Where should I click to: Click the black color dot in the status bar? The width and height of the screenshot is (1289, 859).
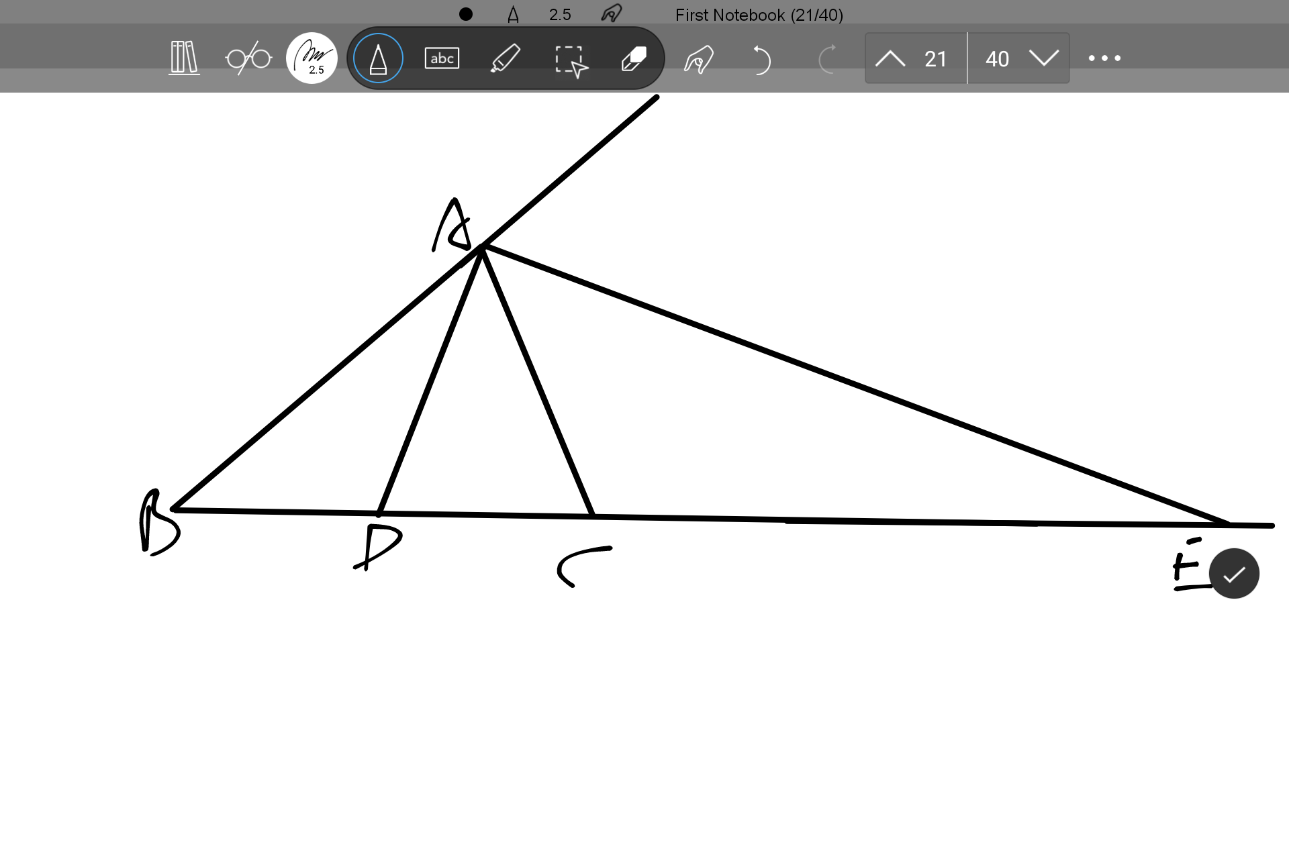coord(466,14)
